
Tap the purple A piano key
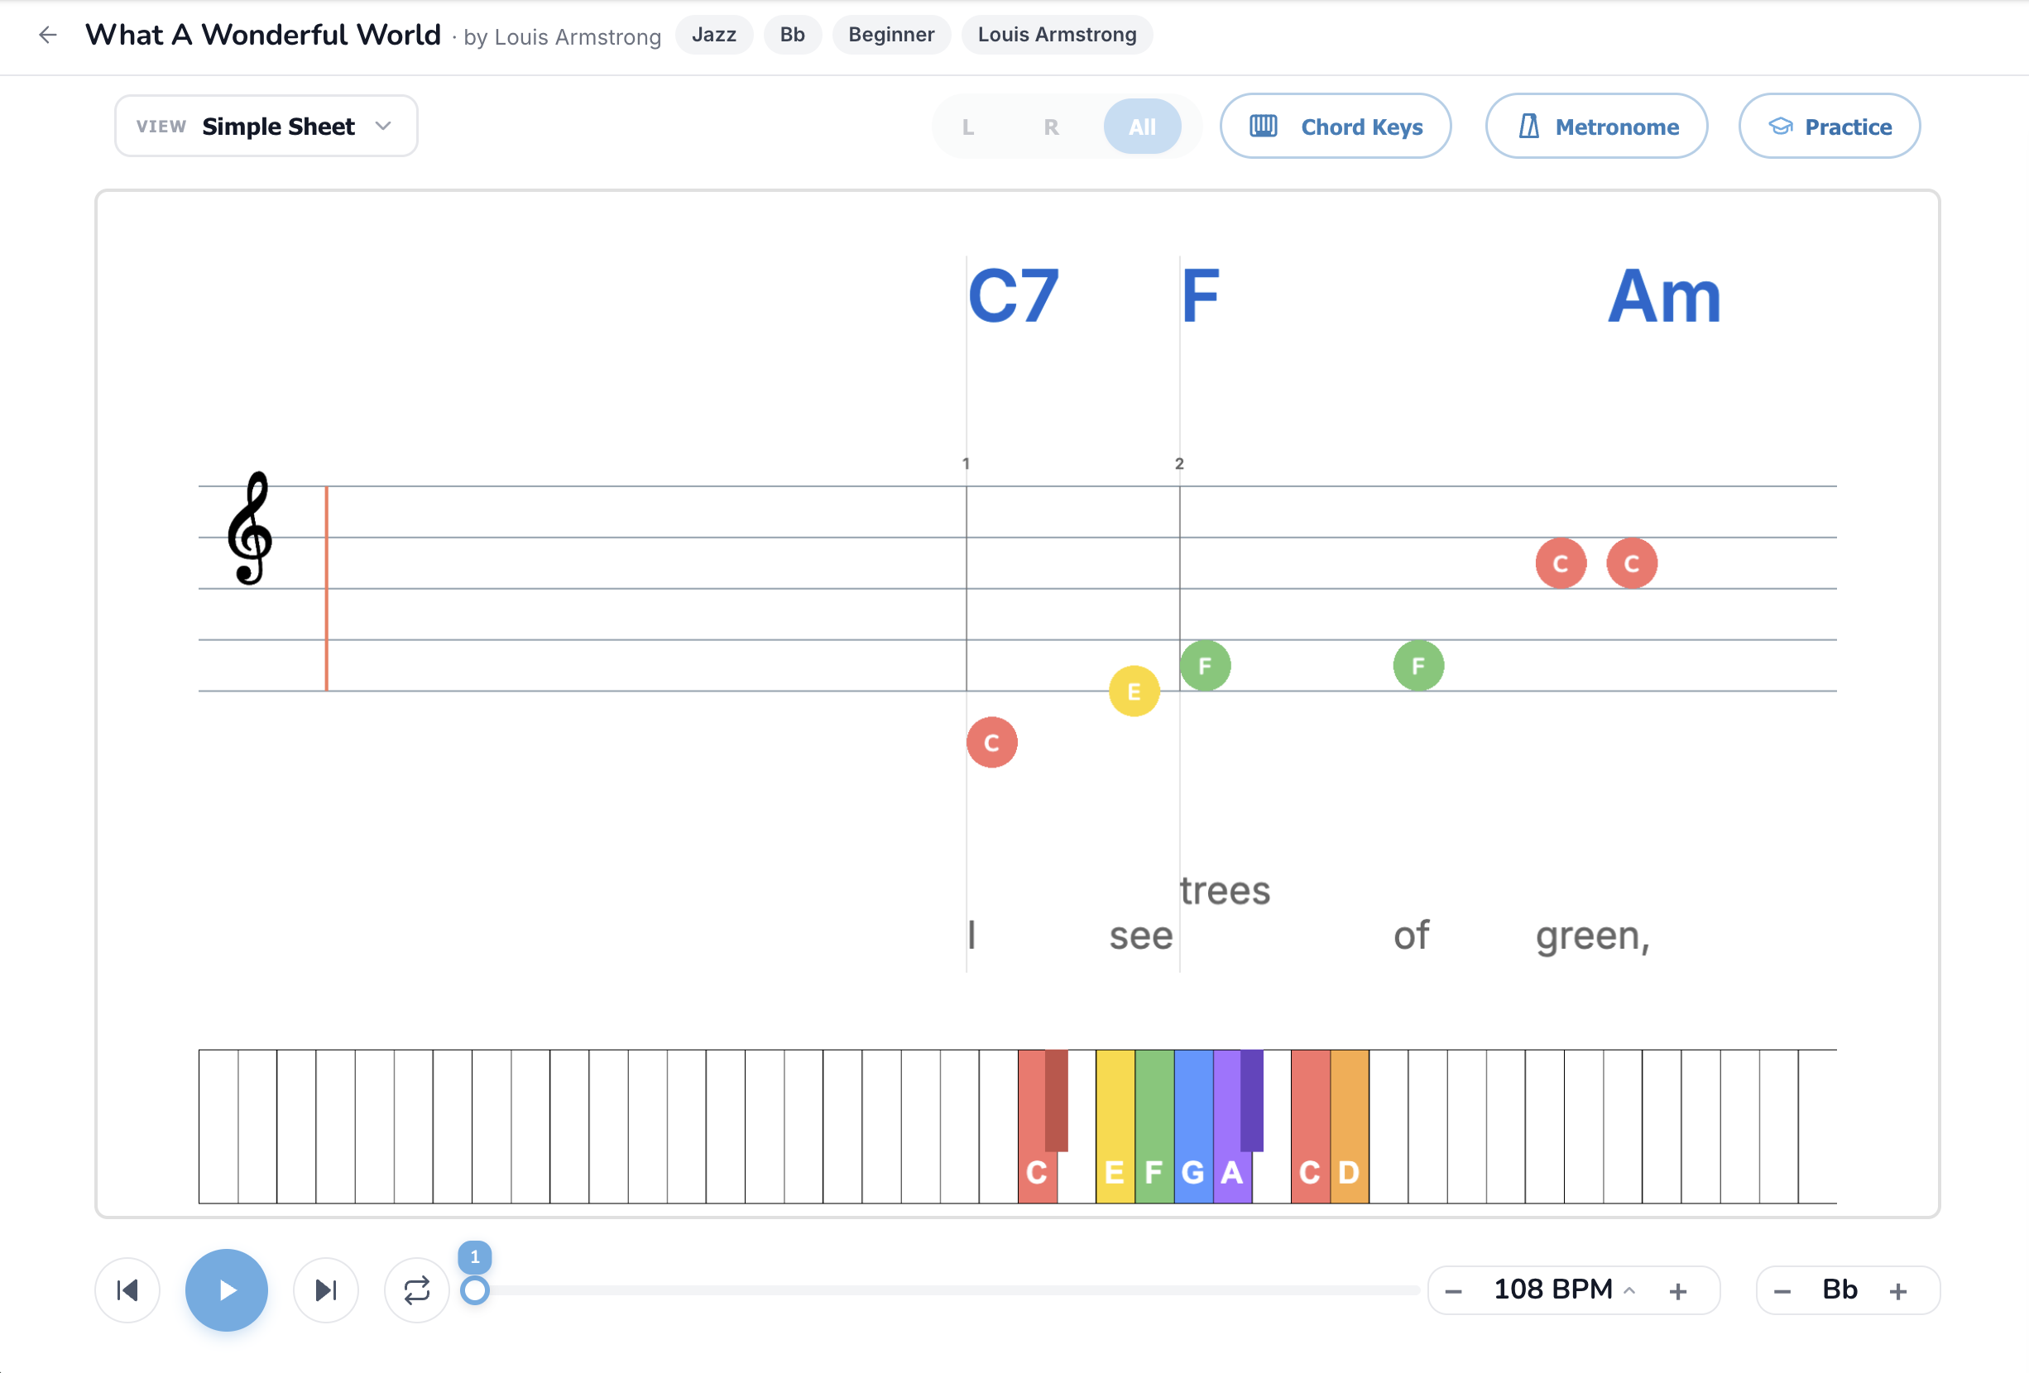point(1230,1174)
